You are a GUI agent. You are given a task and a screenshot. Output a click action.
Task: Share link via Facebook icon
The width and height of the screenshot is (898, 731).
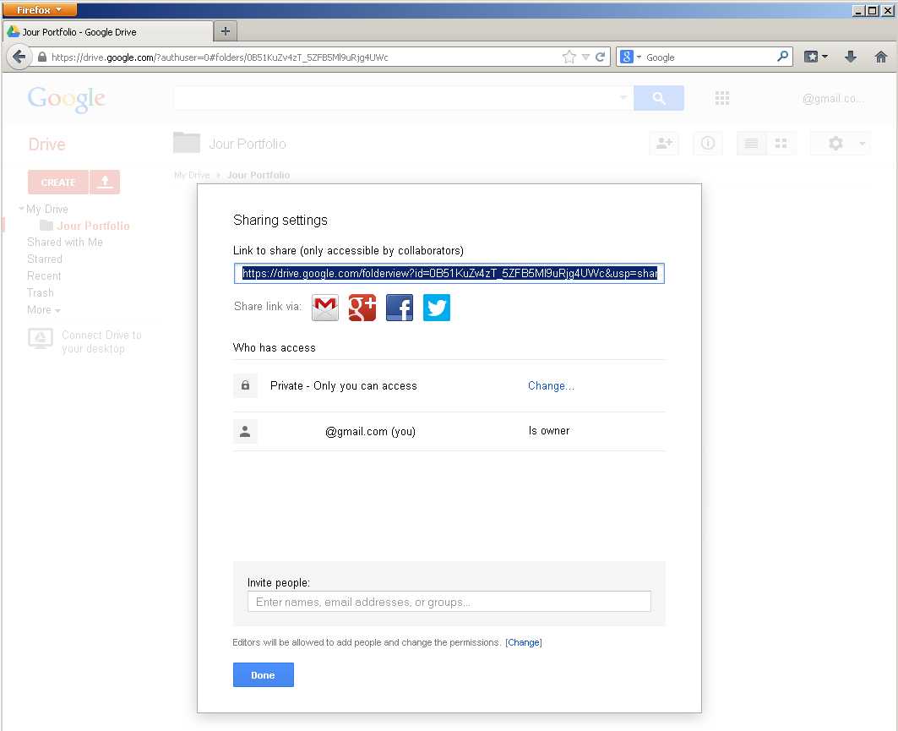tap(400, 308)
